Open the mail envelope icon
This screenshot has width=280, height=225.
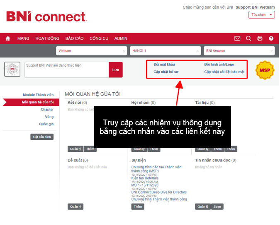(x=237, y=38)
